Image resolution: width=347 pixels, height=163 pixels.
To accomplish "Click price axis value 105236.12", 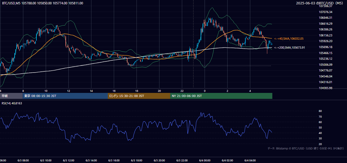I will coord(326,59).
